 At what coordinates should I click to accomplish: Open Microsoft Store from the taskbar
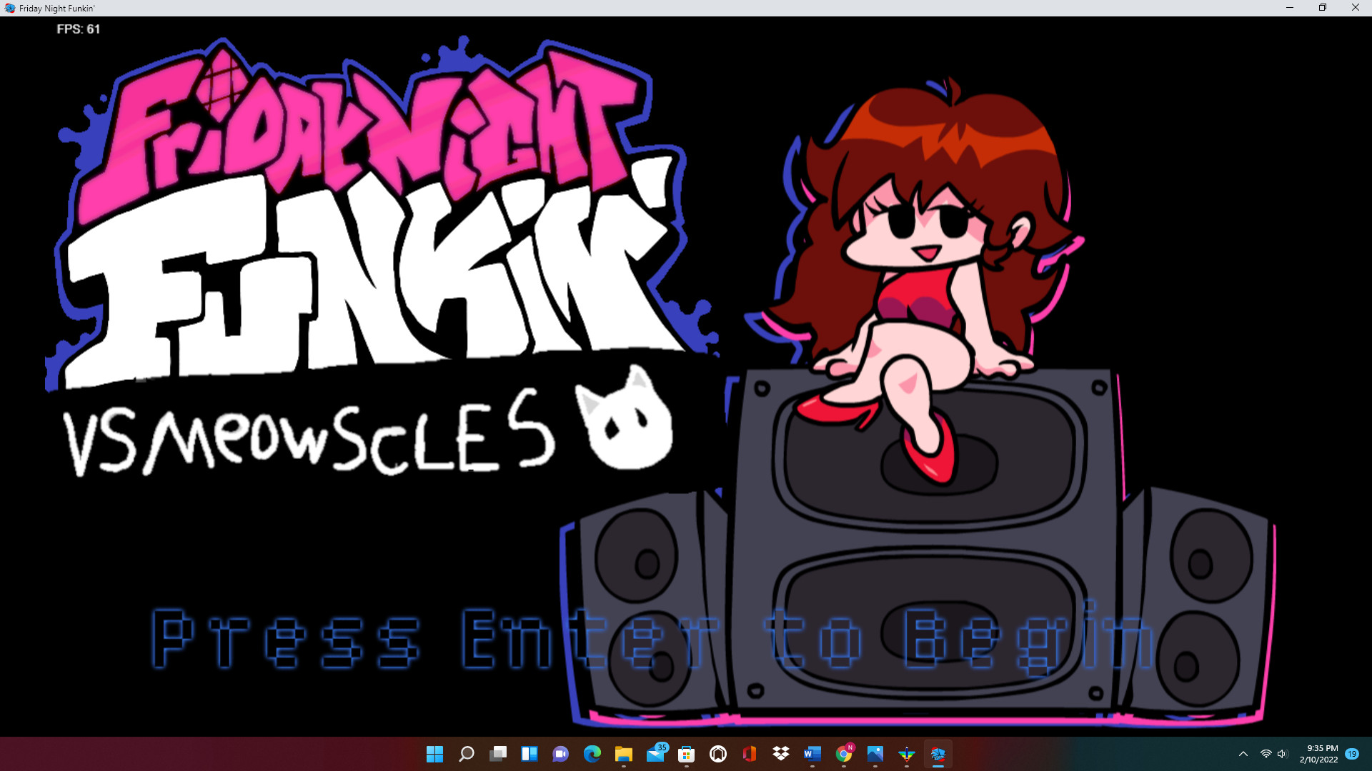[687, 754]
